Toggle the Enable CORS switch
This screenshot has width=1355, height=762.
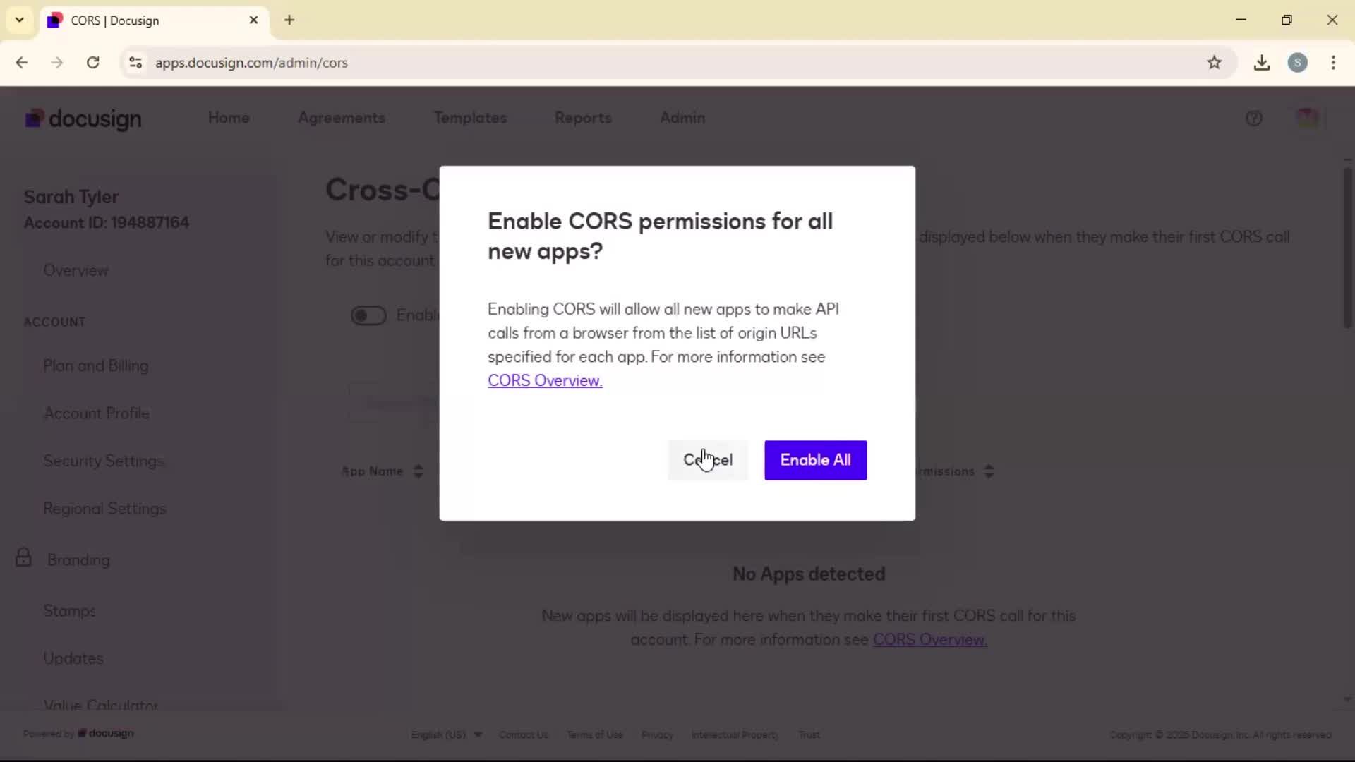click(368, 315)
